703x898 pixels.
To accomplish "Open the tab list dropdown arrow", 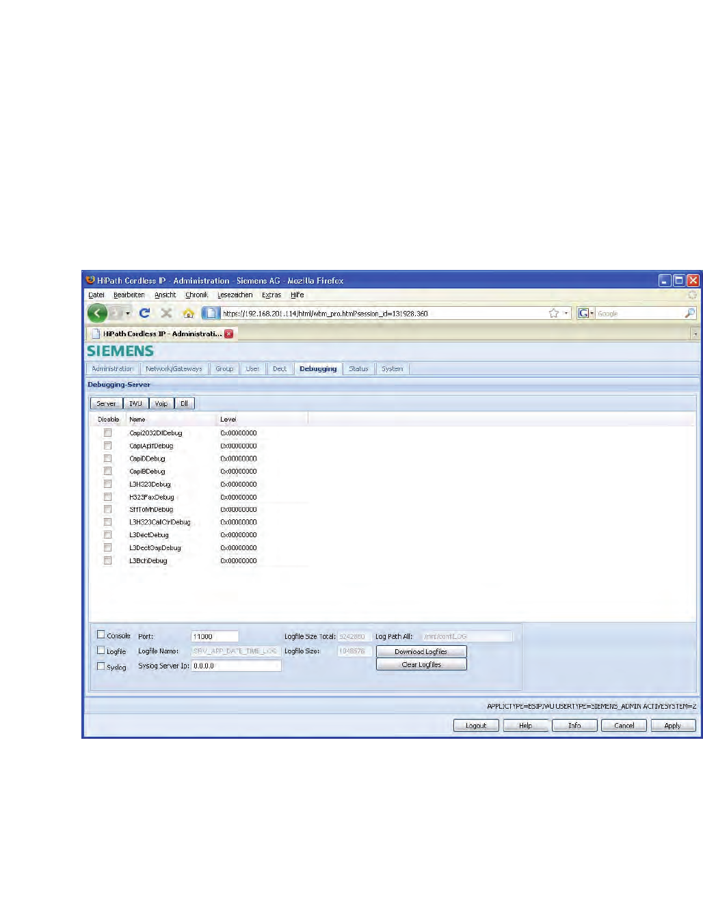I will coord(695,334).
